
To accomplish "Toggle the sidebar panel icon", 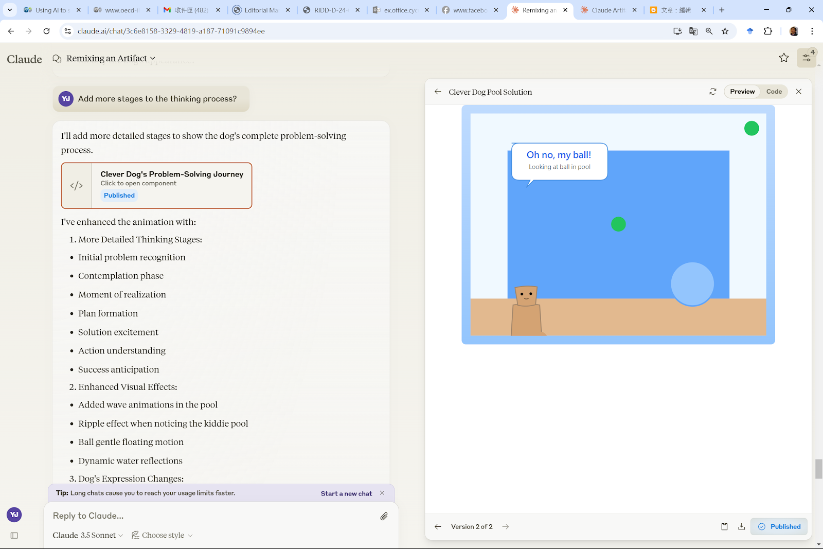I will [14, 536].
